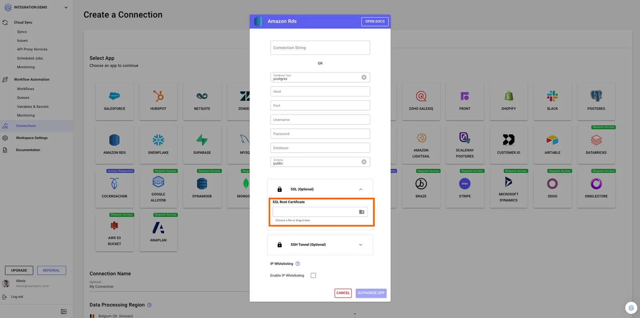Focus the Connection String field
The height and width of the screenshot is (318, 640).
click(x=320, y=48)
